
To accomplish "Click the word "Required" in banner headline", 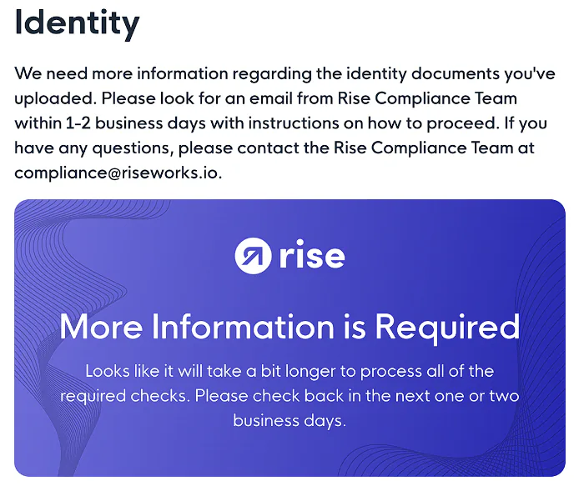I will [x=447, y=326].
